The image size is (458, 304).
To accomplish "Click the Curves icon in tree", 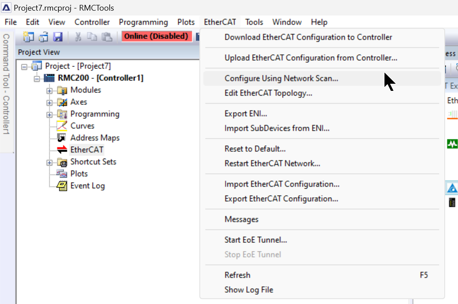I will [x=62, y=126].
